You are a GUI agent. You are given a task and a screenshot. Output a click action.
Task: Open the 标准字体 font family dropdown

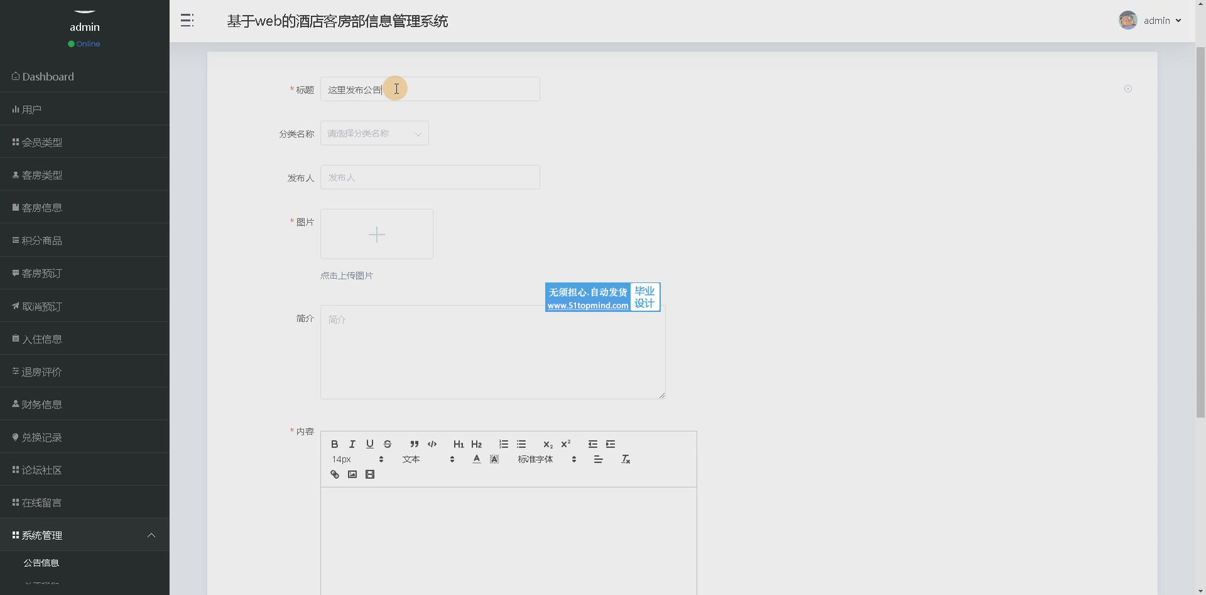(546, 459)
